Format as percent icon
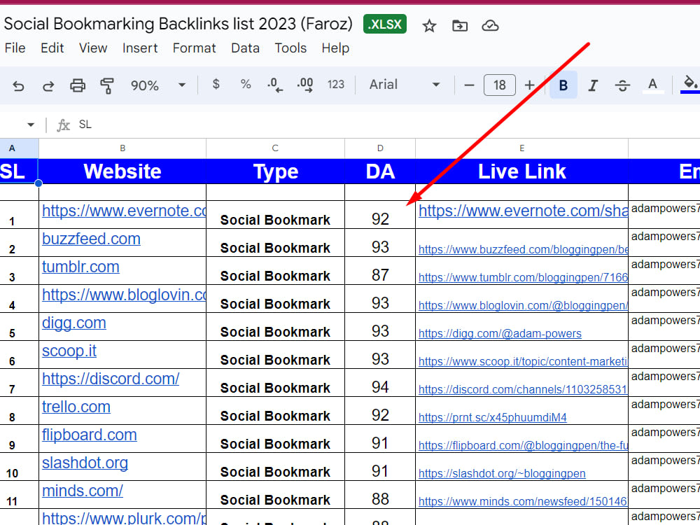700x525 pixels. pos(246,84)
